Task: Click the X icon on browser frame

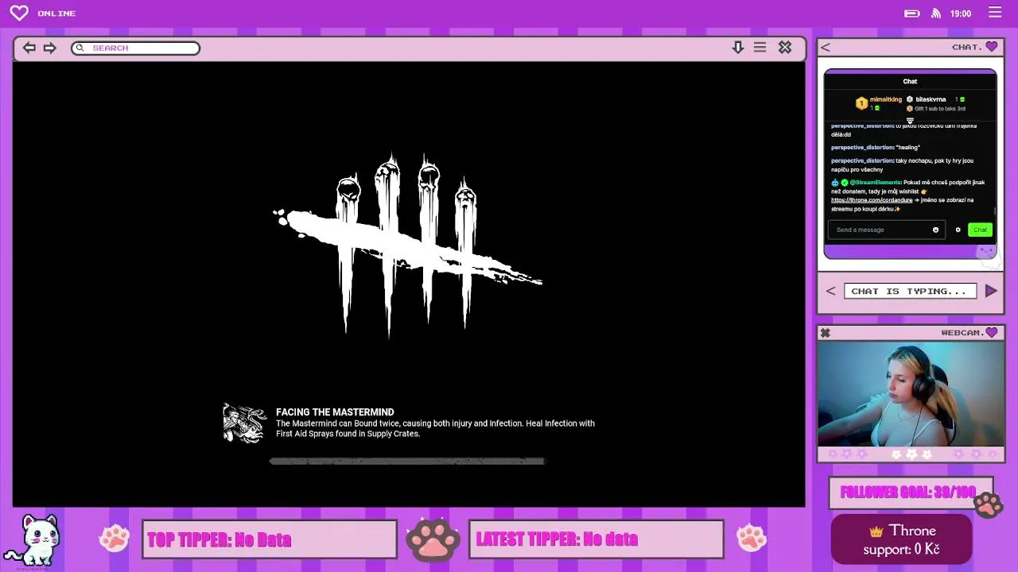Action: click(x=785, y=48)
